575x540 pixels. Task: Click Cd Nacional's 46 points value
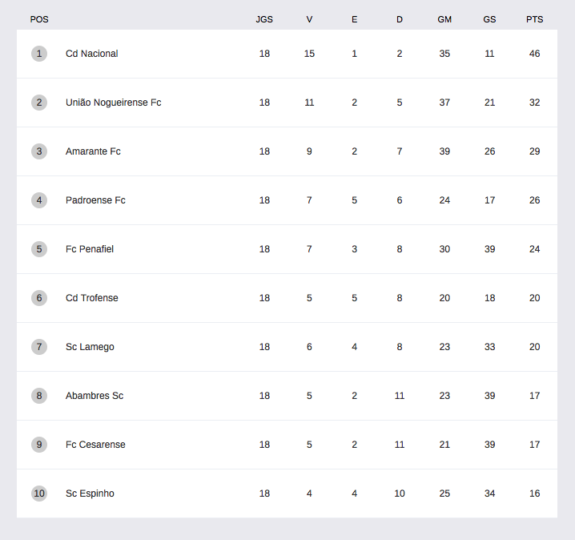coord(534,54)
